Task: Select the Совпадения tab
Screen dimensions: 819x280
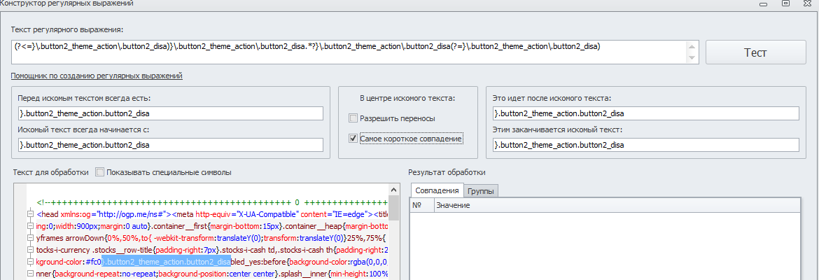Action: [436, 190]
